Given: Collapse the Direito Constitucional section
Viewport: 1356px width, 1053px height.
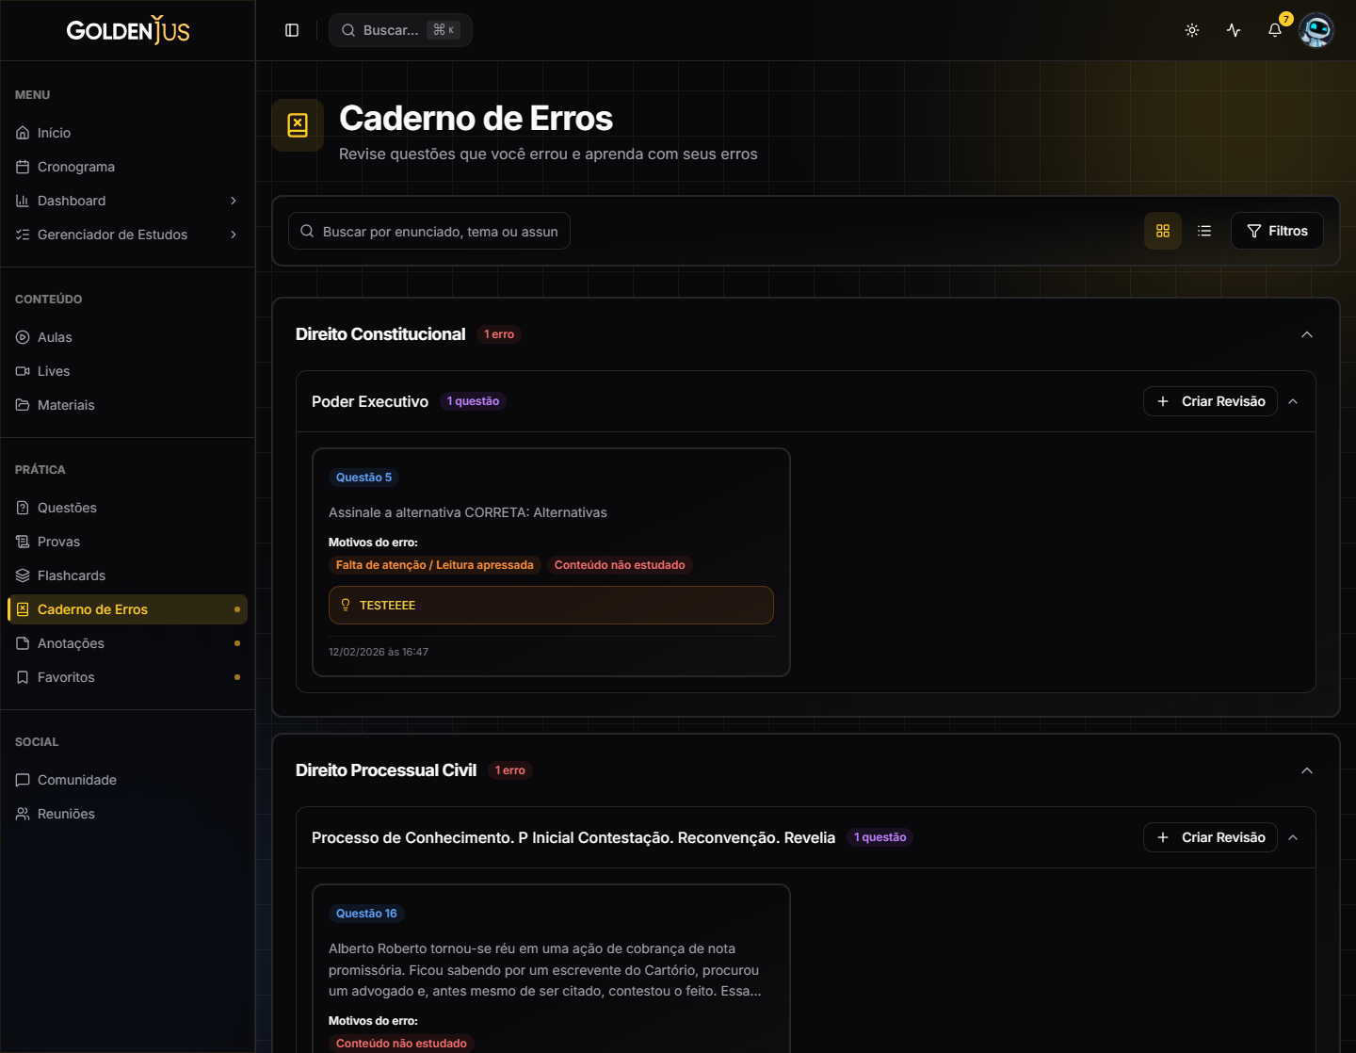Looking at the screenshot, I should (x=1307, y=334).
